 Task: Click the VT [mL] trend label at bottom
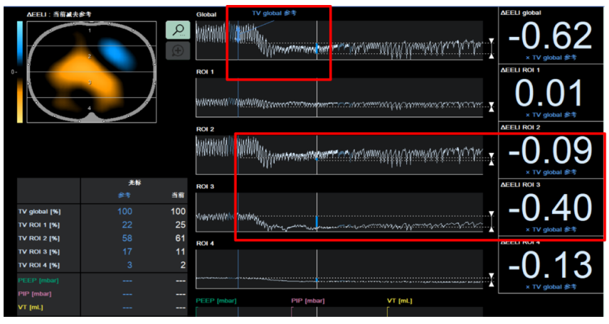pyautogui.click(x=400, y=301)
